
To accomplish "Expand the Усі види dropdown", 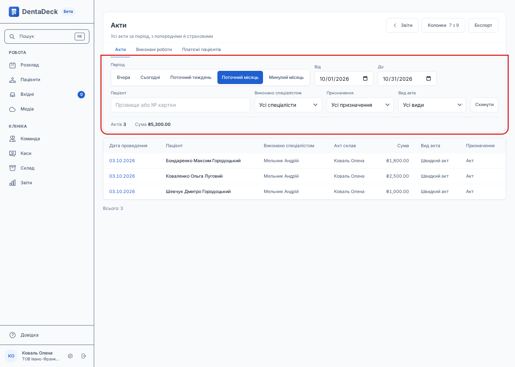I will tap(432, 105).
